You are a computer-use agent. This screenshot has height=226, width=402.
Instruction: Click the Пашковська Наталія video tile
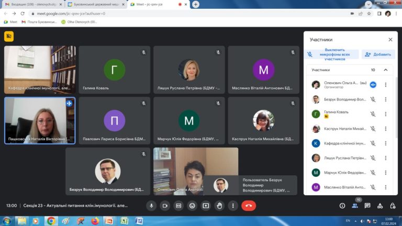[x=40, y=120]
